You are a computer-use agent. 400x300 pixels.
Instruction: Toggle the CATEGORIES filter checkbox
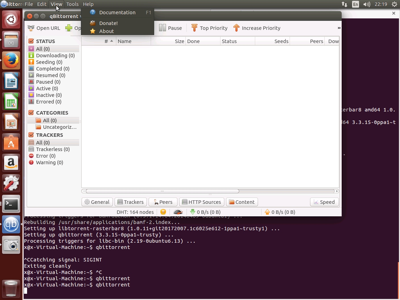[x=31, y=112]
